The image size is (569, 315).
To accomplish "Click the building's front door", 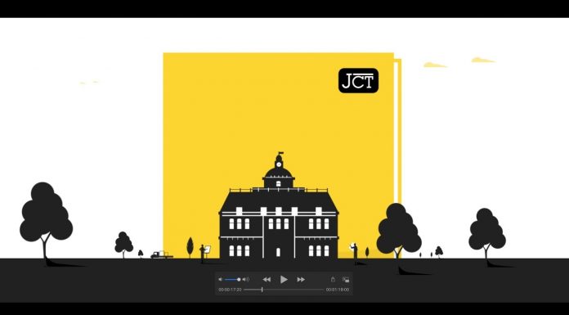I will (278, 252).
